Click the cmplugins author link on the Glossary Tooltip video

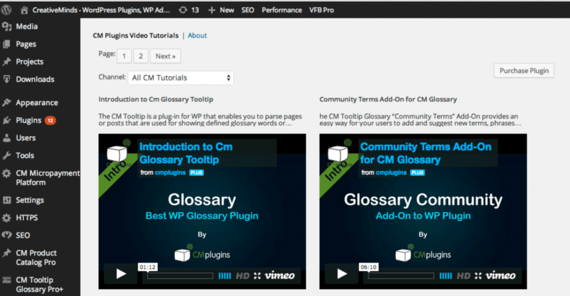click(x=170, y=172)
